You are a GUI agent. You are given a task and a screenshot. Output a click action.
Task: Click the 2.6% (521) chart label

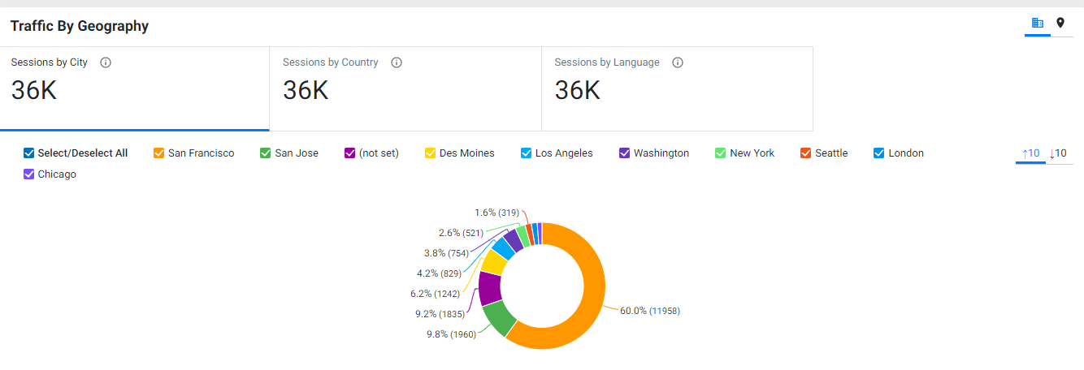[x=461, y=233]
